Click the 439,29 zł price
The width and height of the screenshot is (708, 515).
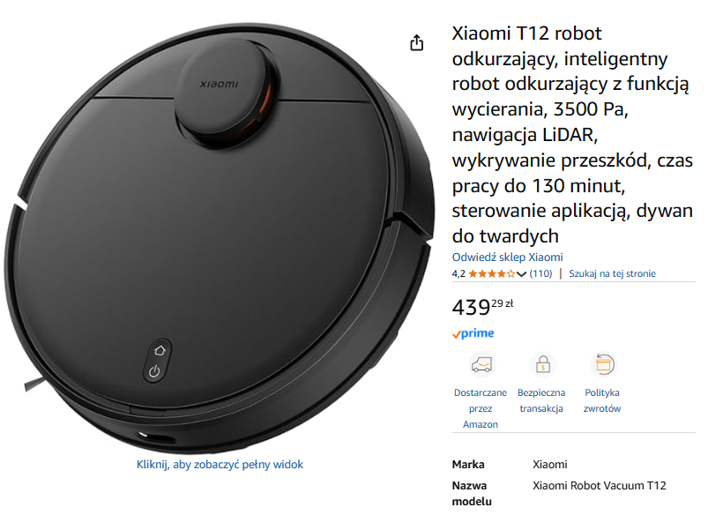(x=482, y=307)
